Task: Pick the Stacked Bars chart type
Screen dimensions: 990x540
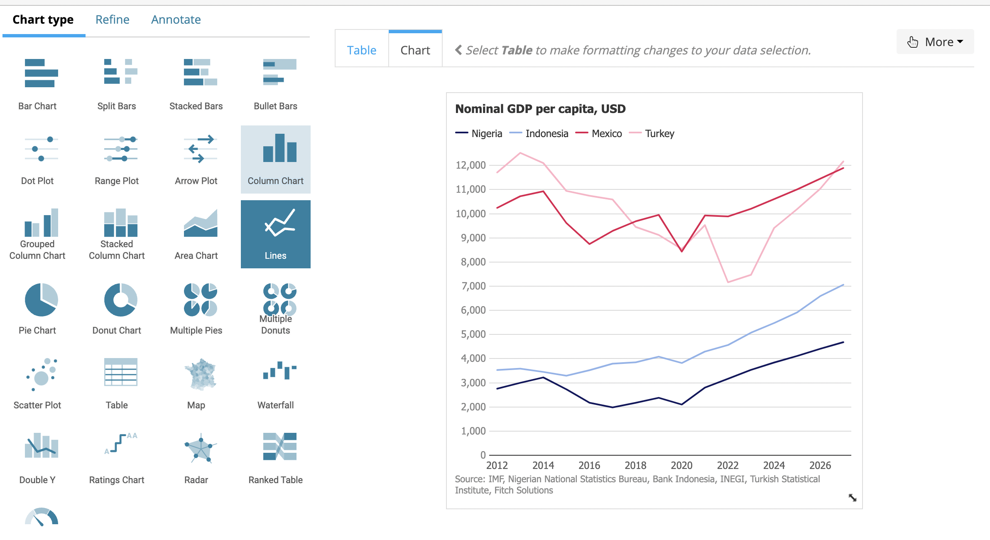Action: pyautogui.click(x=200, y=73)
